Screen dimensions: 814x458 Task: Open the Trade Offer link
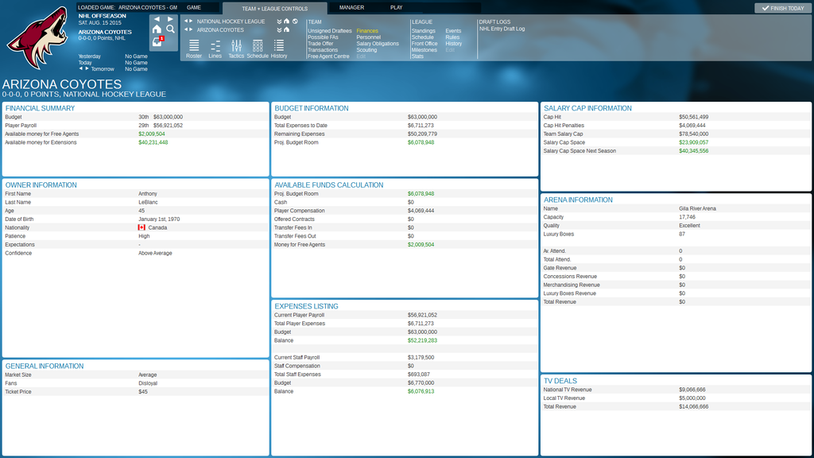(x=320, y=44)
